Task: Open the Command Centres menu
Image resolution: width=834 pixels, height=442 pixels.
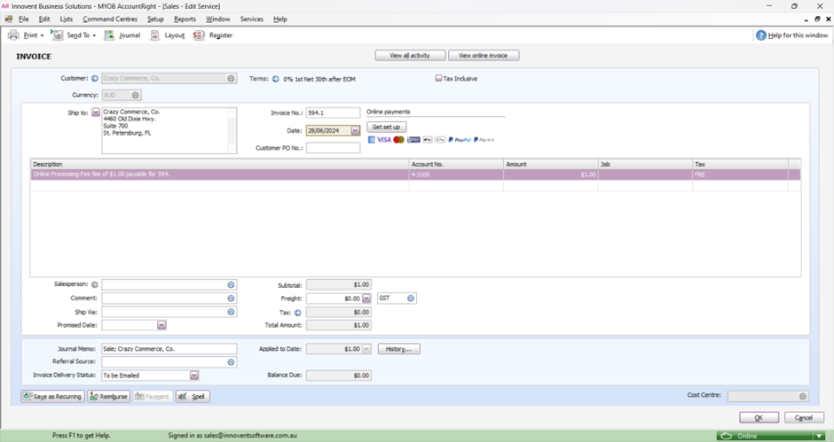Action: coord(110,19)
